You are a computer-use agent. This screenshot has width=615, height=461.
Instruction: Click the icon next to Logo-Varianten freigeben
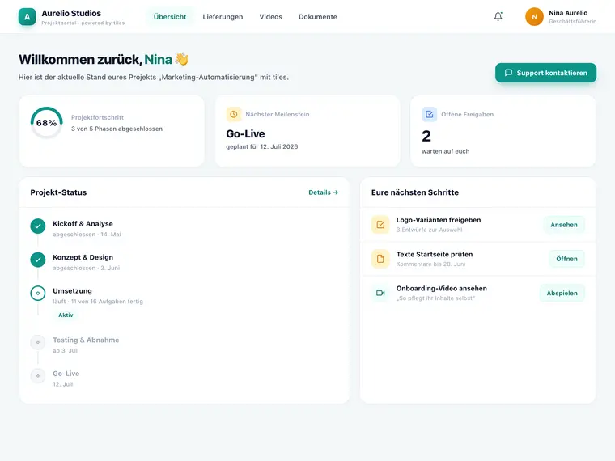(380, 225)
